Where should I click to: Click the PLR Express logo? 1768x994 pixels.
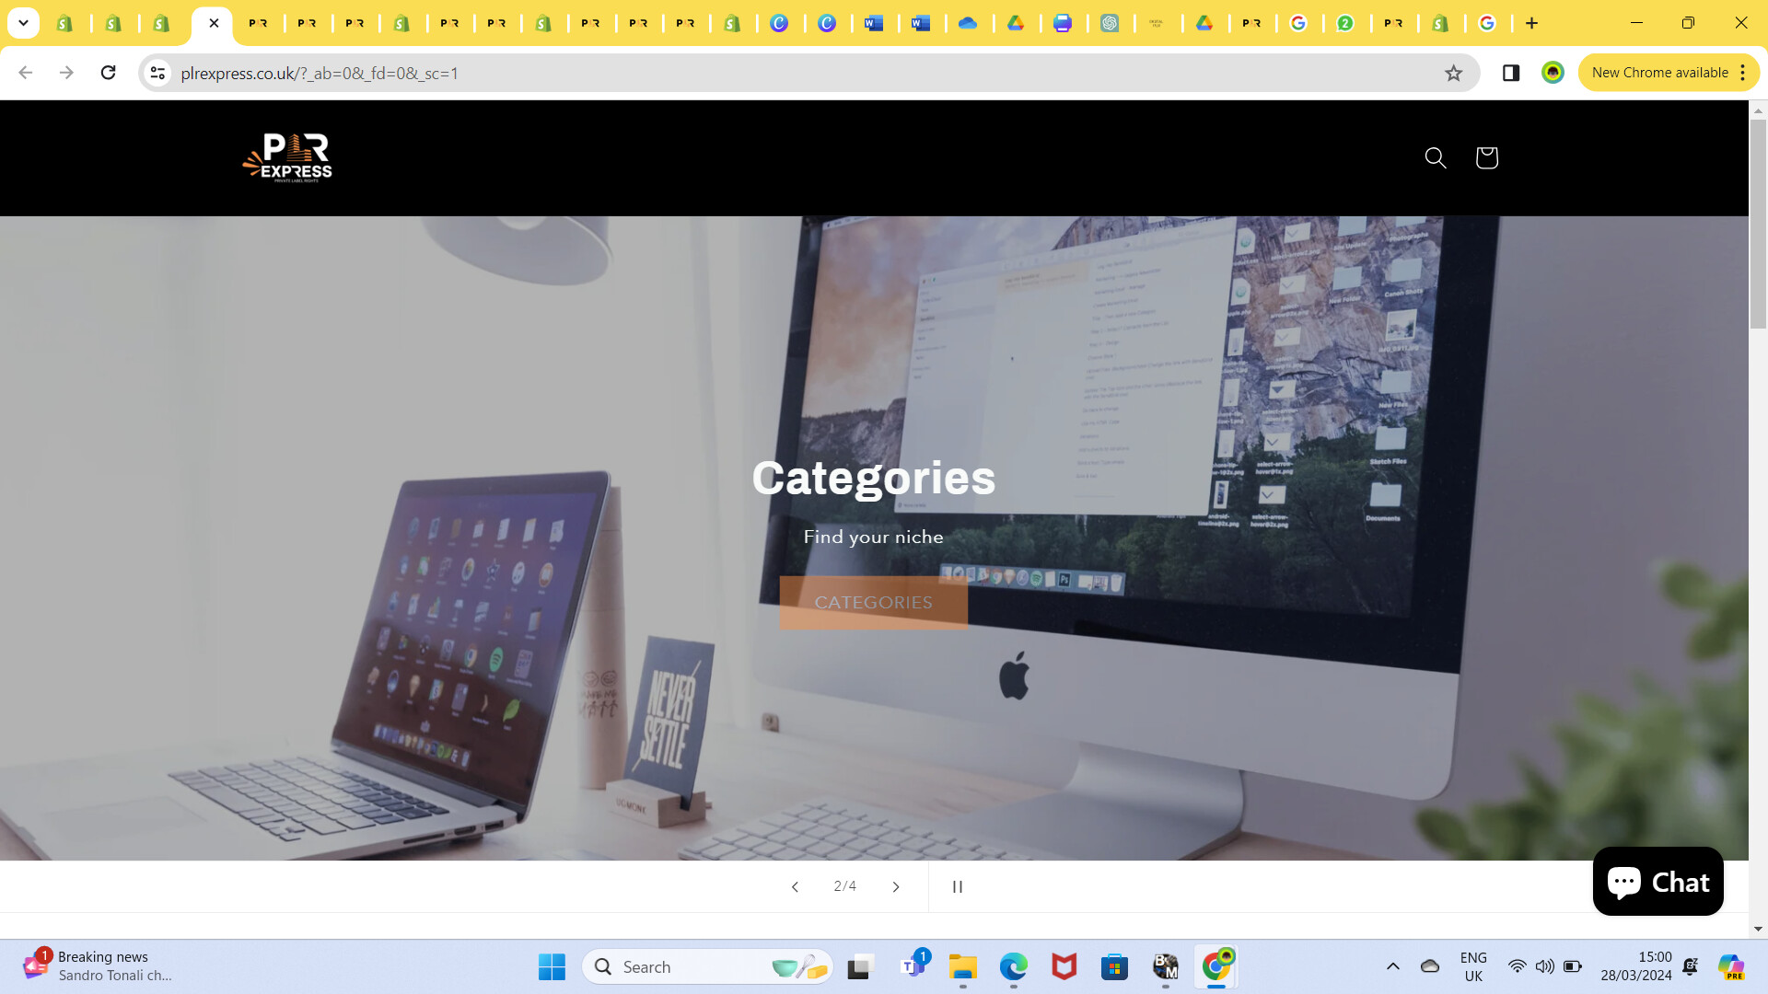pos(287,157)
